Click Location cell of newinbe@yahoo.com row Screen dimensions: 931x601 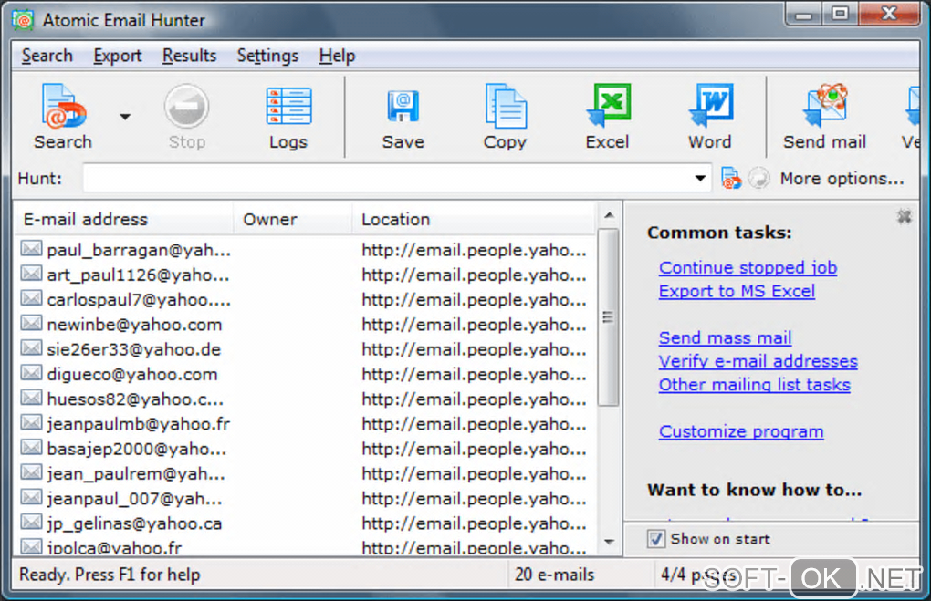474,325
